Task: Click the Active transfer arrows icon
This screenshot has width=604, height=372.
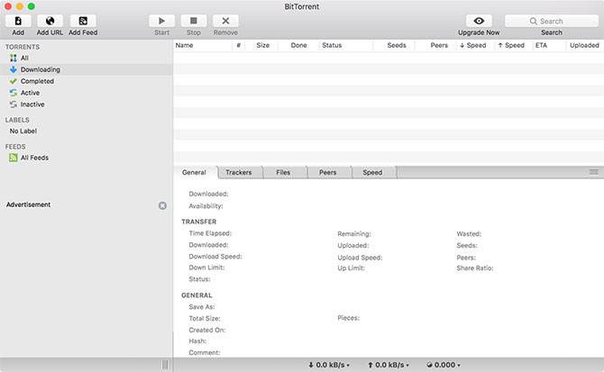Action: [x=14, y=93]
